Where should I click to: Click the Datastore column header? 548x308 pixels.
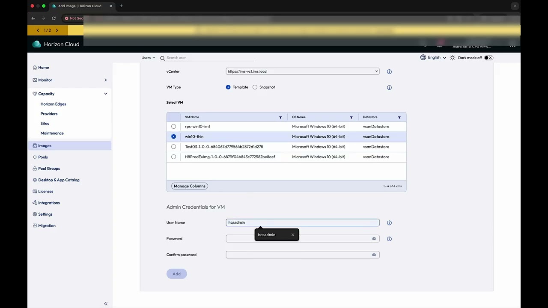[370, 117]
